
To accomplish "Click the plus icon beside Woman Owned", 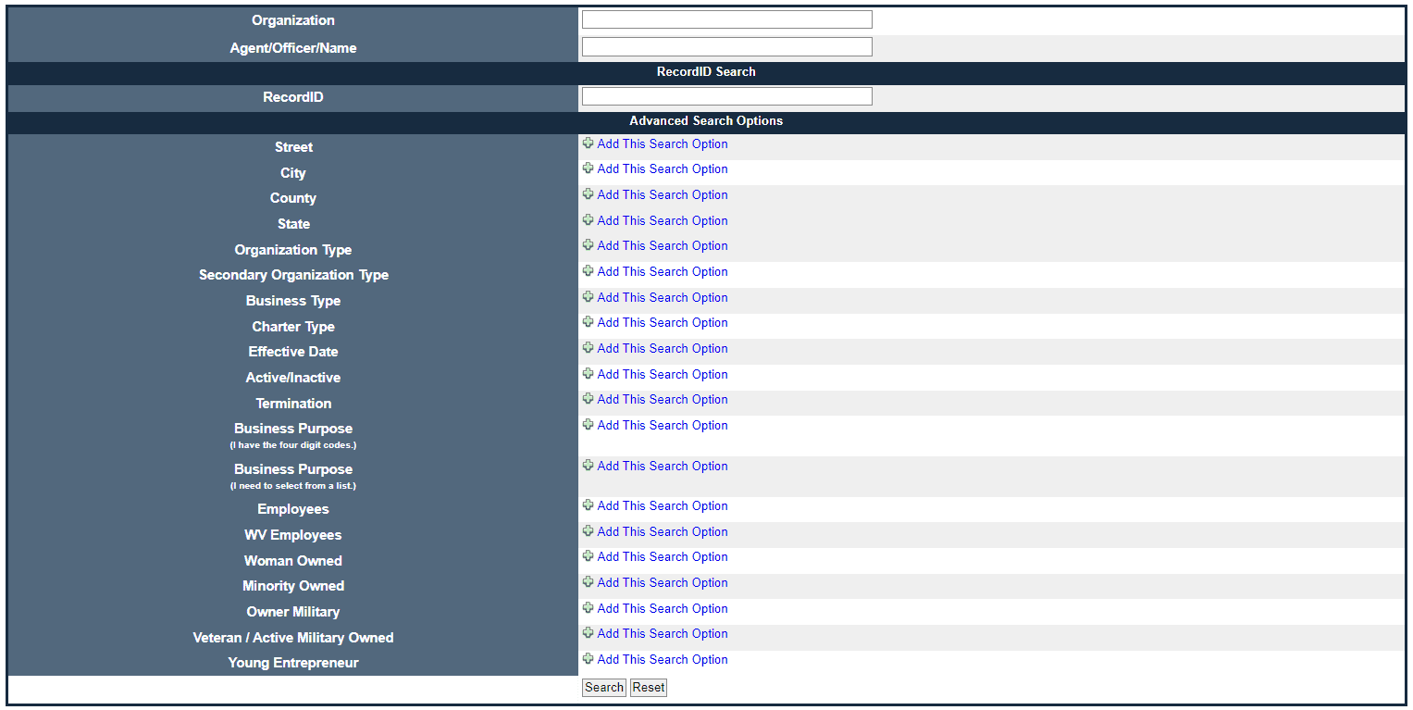I will [x=589, y=556].
